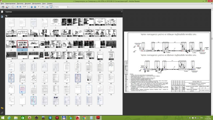Open the Документ menu
213x120 pixels.
coord(28,3)
